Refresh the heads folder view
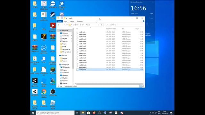205x115 pixels. [102, 25]
